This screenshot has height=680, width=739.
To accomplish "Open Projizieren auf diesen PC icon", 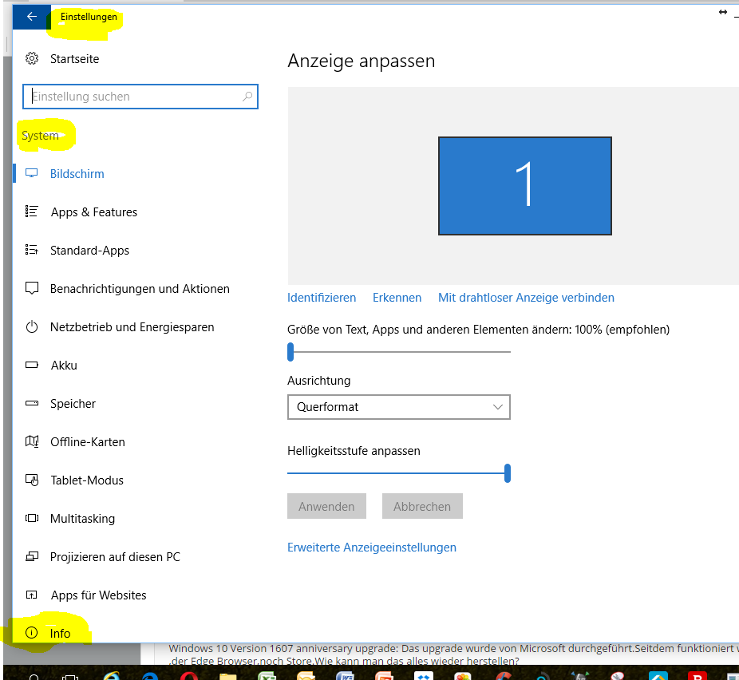I will click(32, 556).
